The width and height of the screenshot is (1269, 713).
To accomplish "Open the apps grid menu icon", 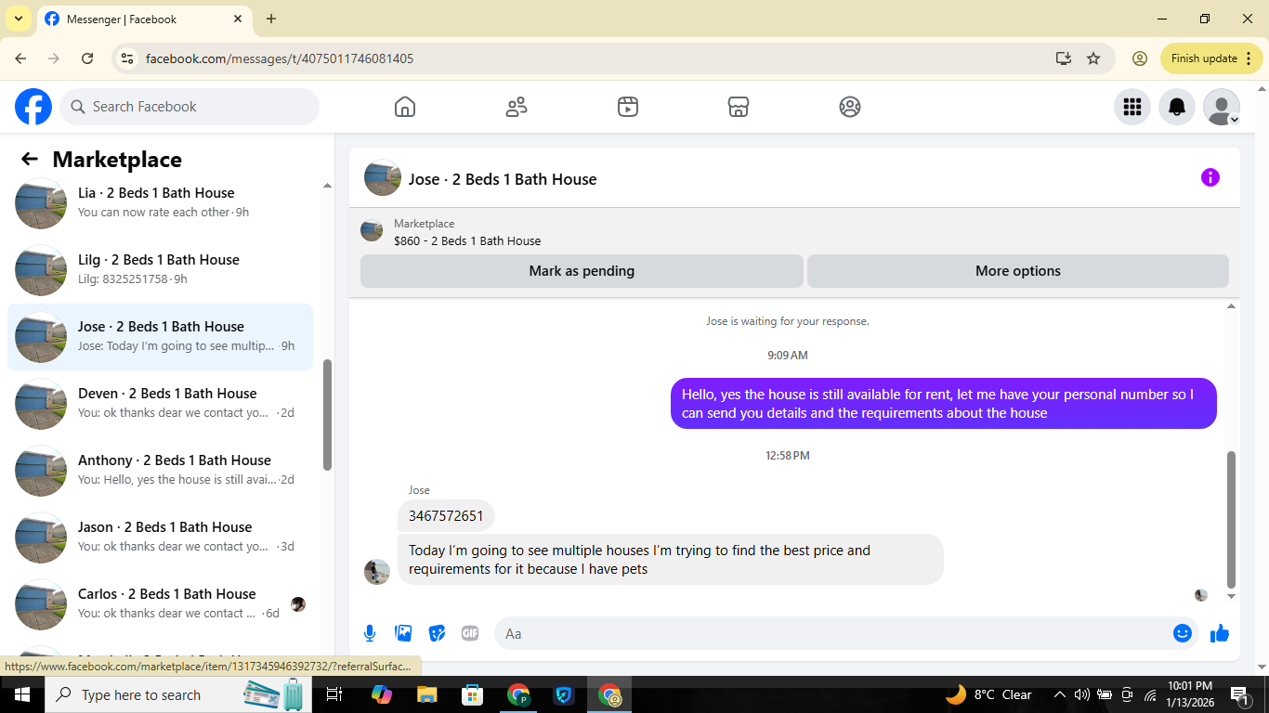I will pyautogui.click(x=1132, y=107).
